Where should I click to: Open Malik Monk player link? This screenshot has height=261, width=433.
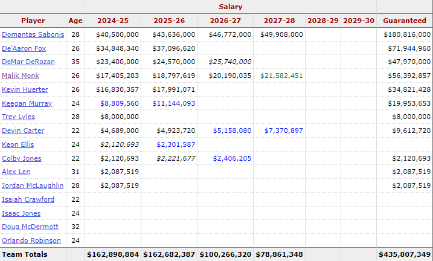pyautogui.click(x=21, y=76)
